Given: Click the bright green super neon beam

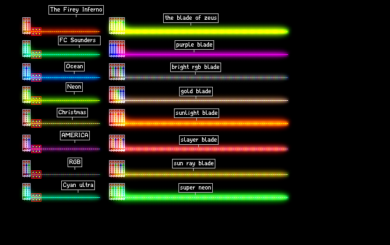Looking at the screenshot, I should [x=206, y=198].
